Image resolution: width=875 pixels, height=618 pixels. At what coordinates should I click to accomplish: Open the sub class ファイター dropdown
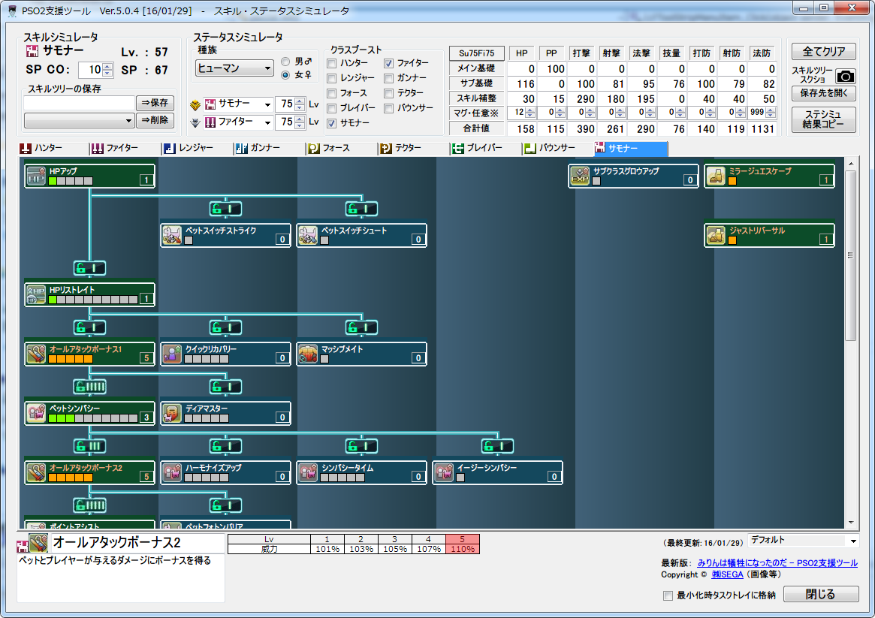click(x=239, y=122)
